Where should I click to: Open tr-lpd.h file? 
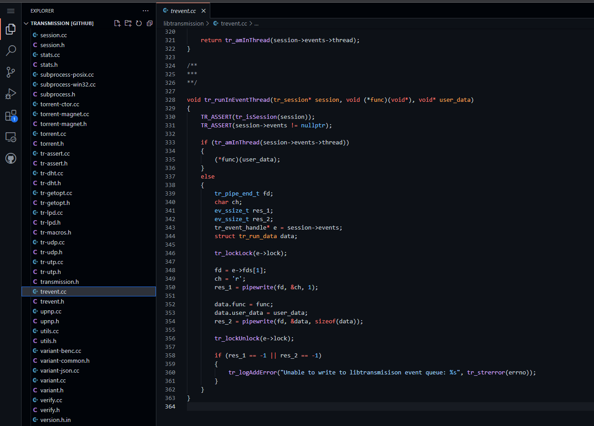pos(89,222)
